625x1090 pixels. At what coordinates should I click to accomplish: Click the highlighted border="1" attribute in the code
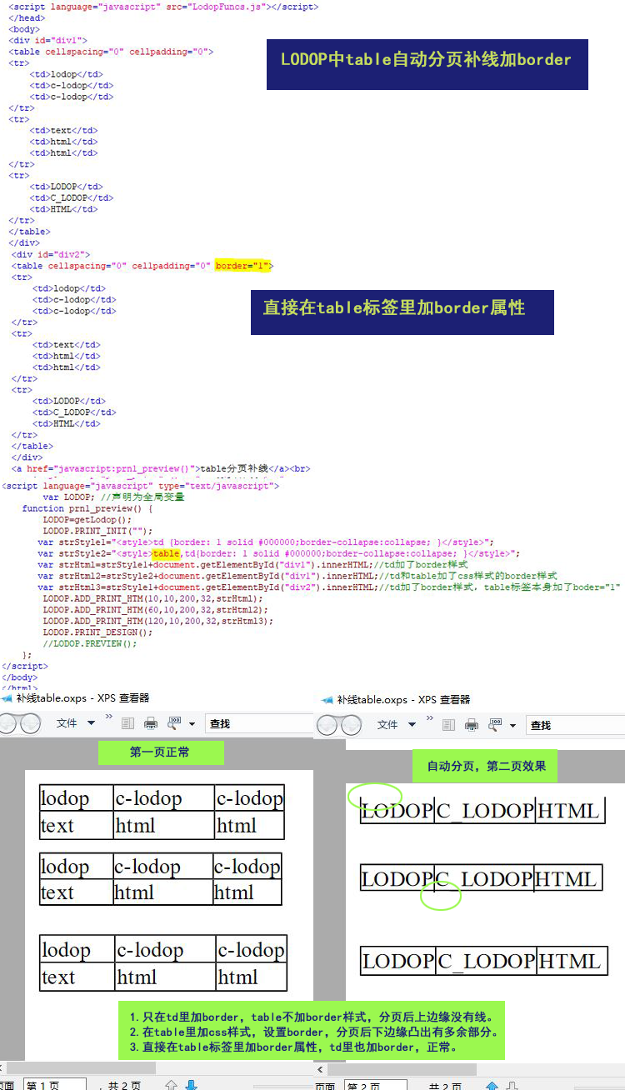[x=243, y=266]
